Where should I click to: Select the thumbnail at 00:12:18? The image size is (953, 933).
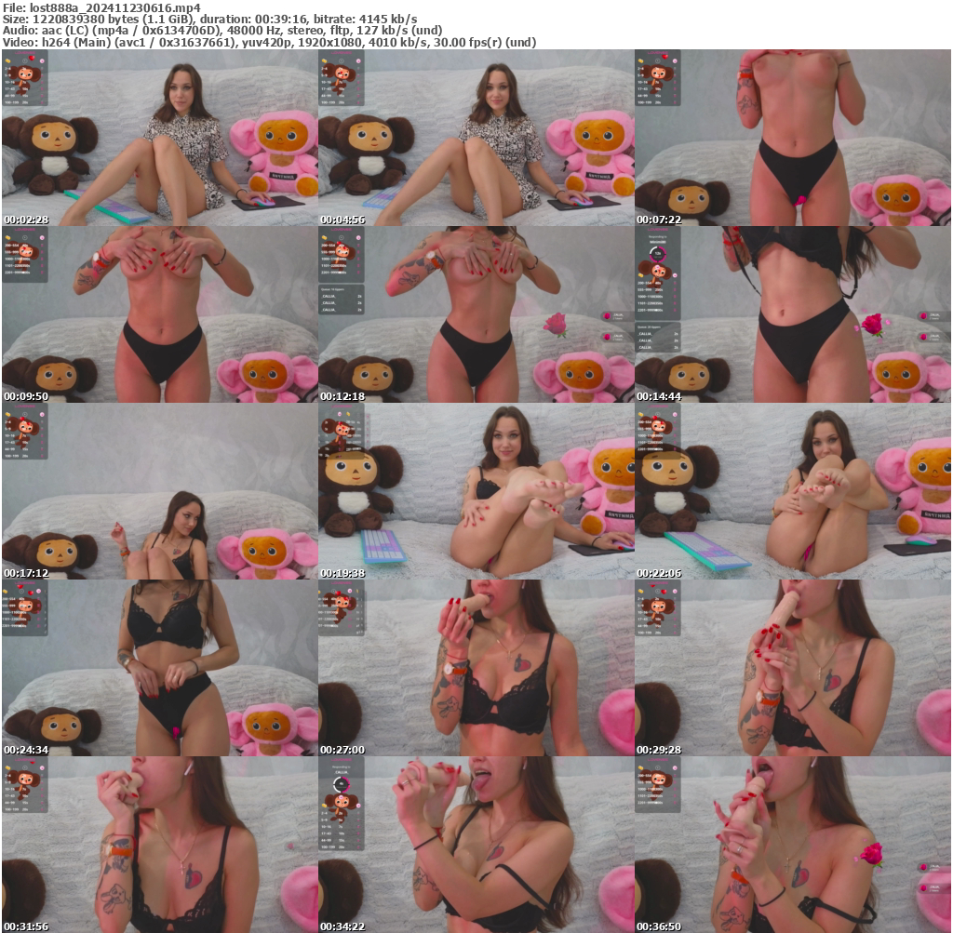coord(476,313)
